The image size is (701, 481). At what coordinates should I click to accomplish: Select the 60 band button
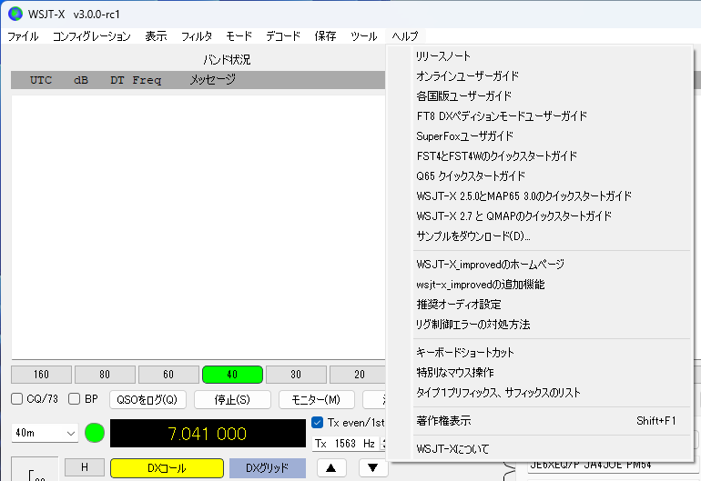click(168, 375)
